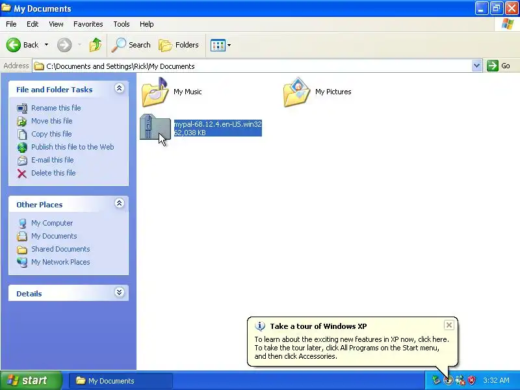Click the Publish to Web globe icon
Image resolution: width=520 pixels, height=390 pixels.
tap(22, 148)
